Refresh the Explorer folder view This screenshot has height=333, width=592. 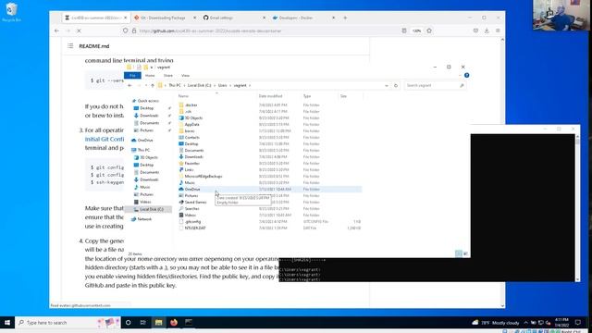pyautogui.click(x=396, y=86)
